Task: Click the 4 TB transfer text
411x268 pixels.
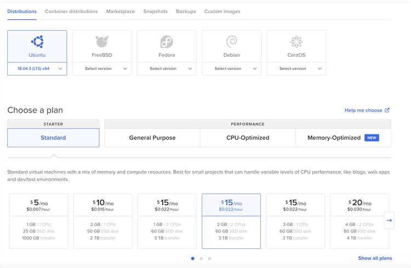Action: (x=359, y=238)
